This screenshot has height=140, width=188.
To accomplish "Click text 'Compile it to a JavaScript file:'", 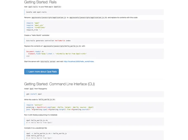I will [36, 128].
